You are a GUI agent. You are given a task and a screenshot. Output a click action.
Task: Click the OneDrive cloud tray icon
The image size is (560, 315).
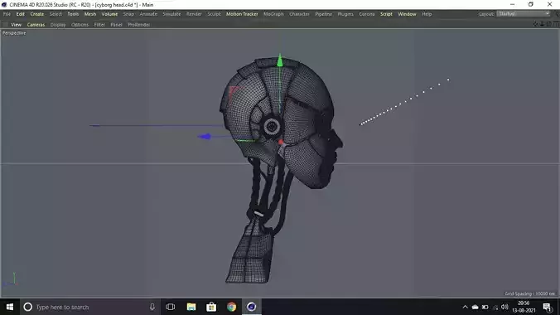pyautogui.click(x=475, y=307)
